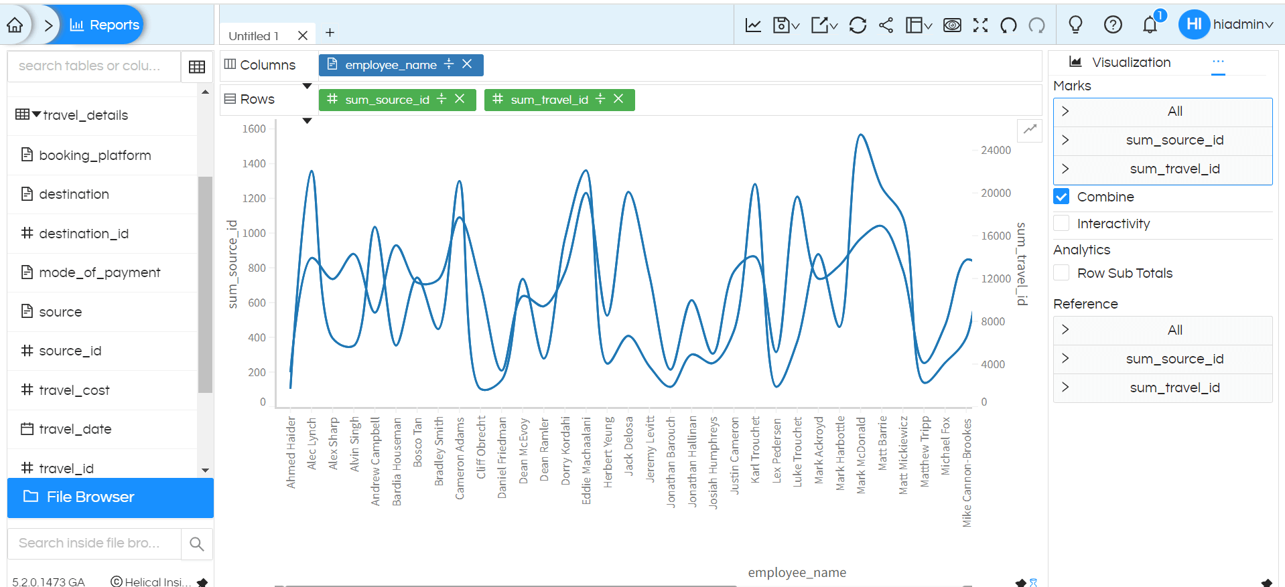Click the chart trend line icon

1030,129
